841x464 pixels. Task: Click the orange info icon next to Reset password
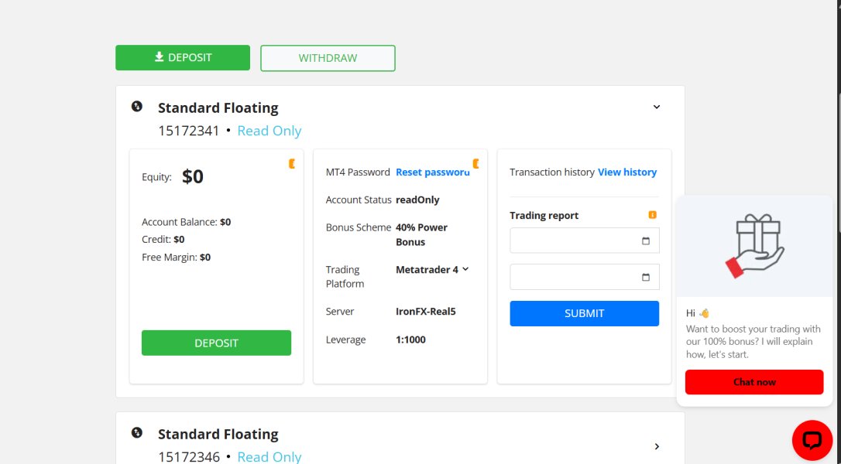coord(475,163)
